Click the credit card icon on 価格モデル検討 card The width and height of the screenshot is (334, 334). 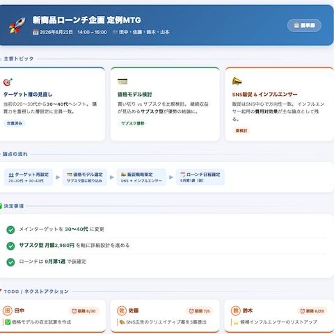[x=122, y=81]
